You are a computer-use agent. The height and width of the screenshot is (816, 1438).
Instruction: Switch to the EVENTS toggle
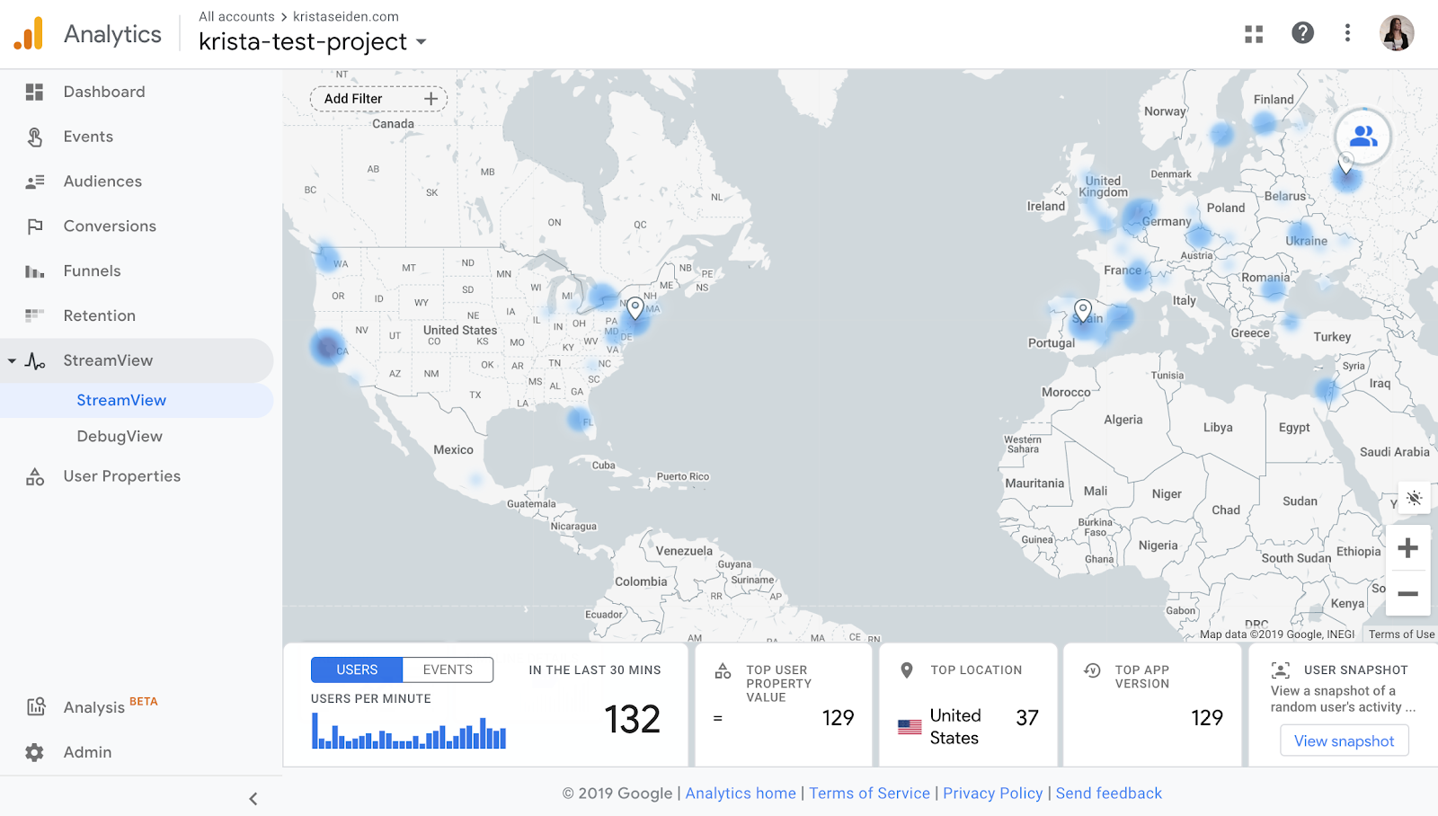pos(448,670)
